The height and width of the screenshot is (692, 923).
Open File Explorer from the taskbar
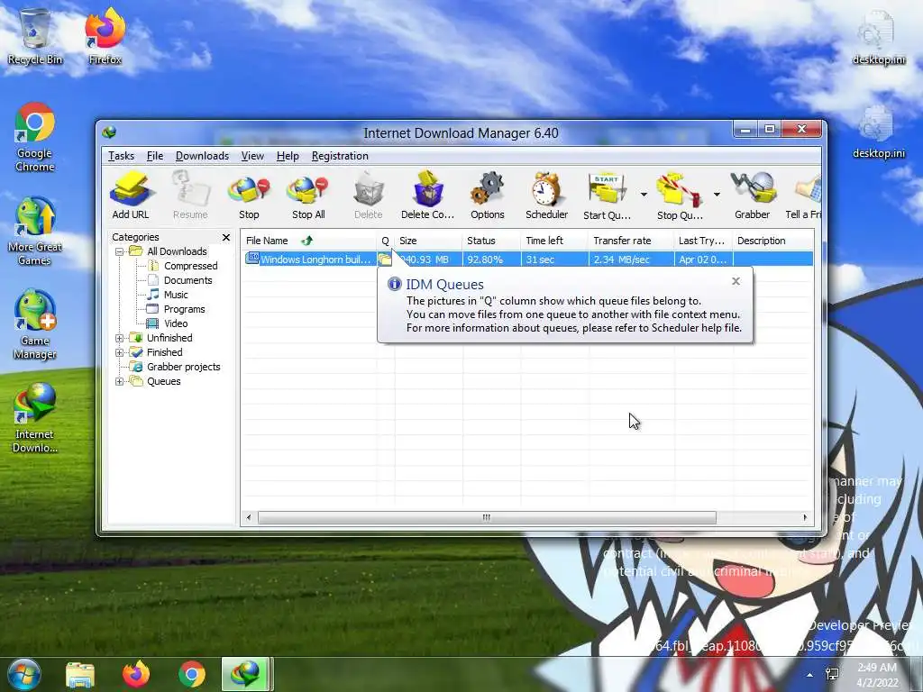coord(80,674)
